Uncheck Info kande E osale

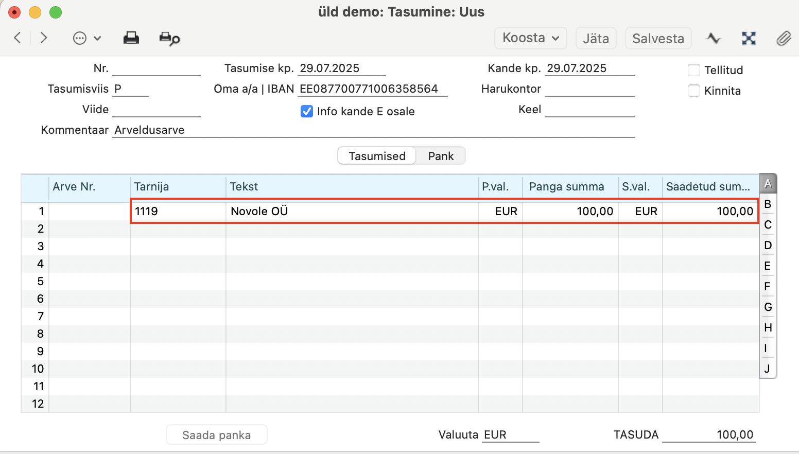pos(307,111)
